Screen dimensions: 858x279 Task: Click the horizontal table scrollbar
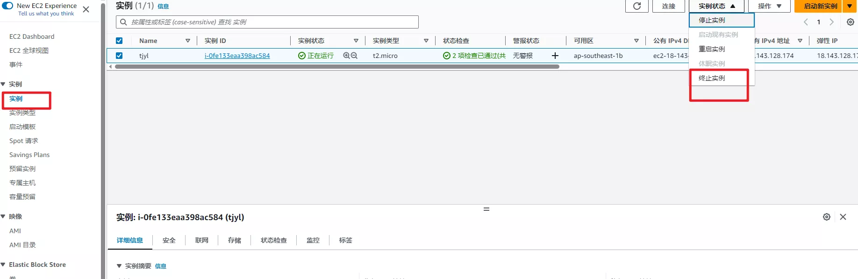[x=337, y=67]
